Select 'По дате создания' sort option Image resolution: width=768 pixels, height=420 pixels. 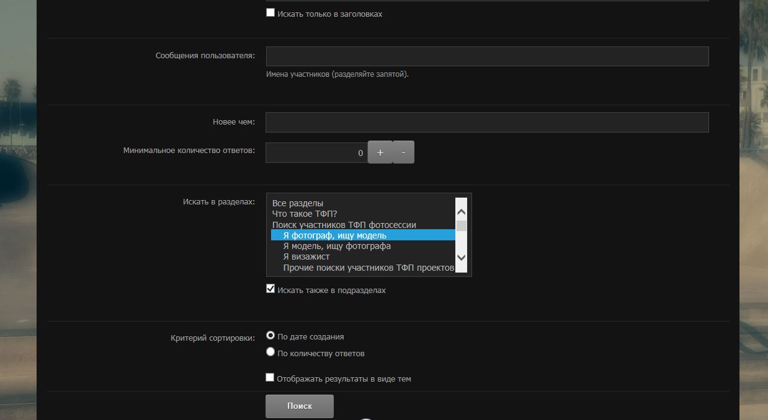coord(270,335)
